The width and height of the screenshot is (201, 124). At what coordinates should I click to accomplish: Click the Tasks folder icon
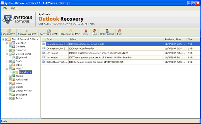coord(13,98)
